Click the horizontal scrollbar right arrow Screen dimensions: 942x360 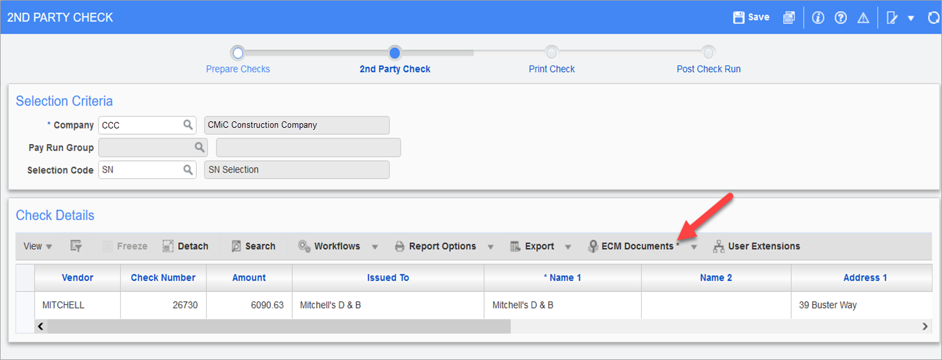pyautogui.click(x=925, y=326)
